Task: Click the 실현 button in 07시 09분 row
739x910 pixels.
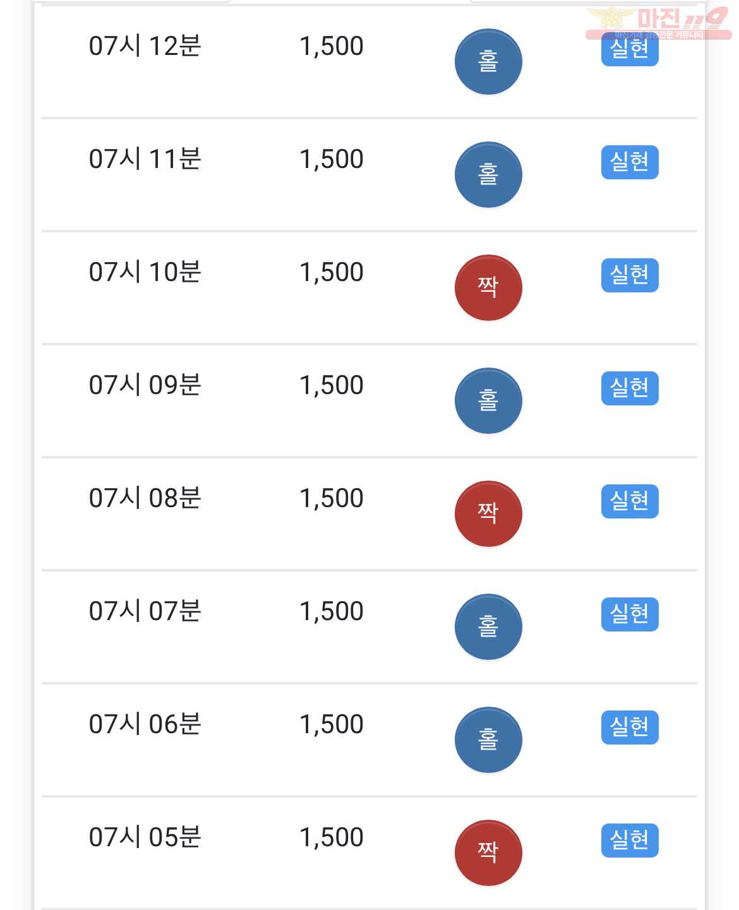Action: [630, 388]
